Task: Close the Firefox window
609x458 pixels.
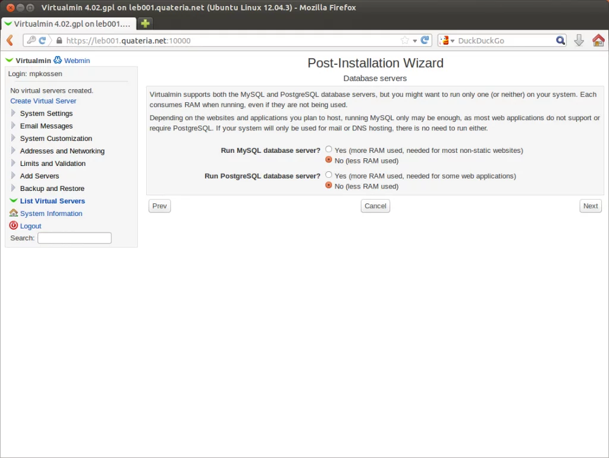Action: tap(11, 7)
